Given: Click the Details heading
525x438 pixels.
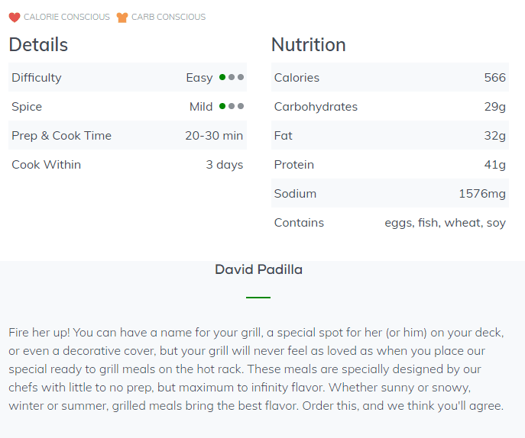Looking at the screenshot, I should click(x=38, y=44).
